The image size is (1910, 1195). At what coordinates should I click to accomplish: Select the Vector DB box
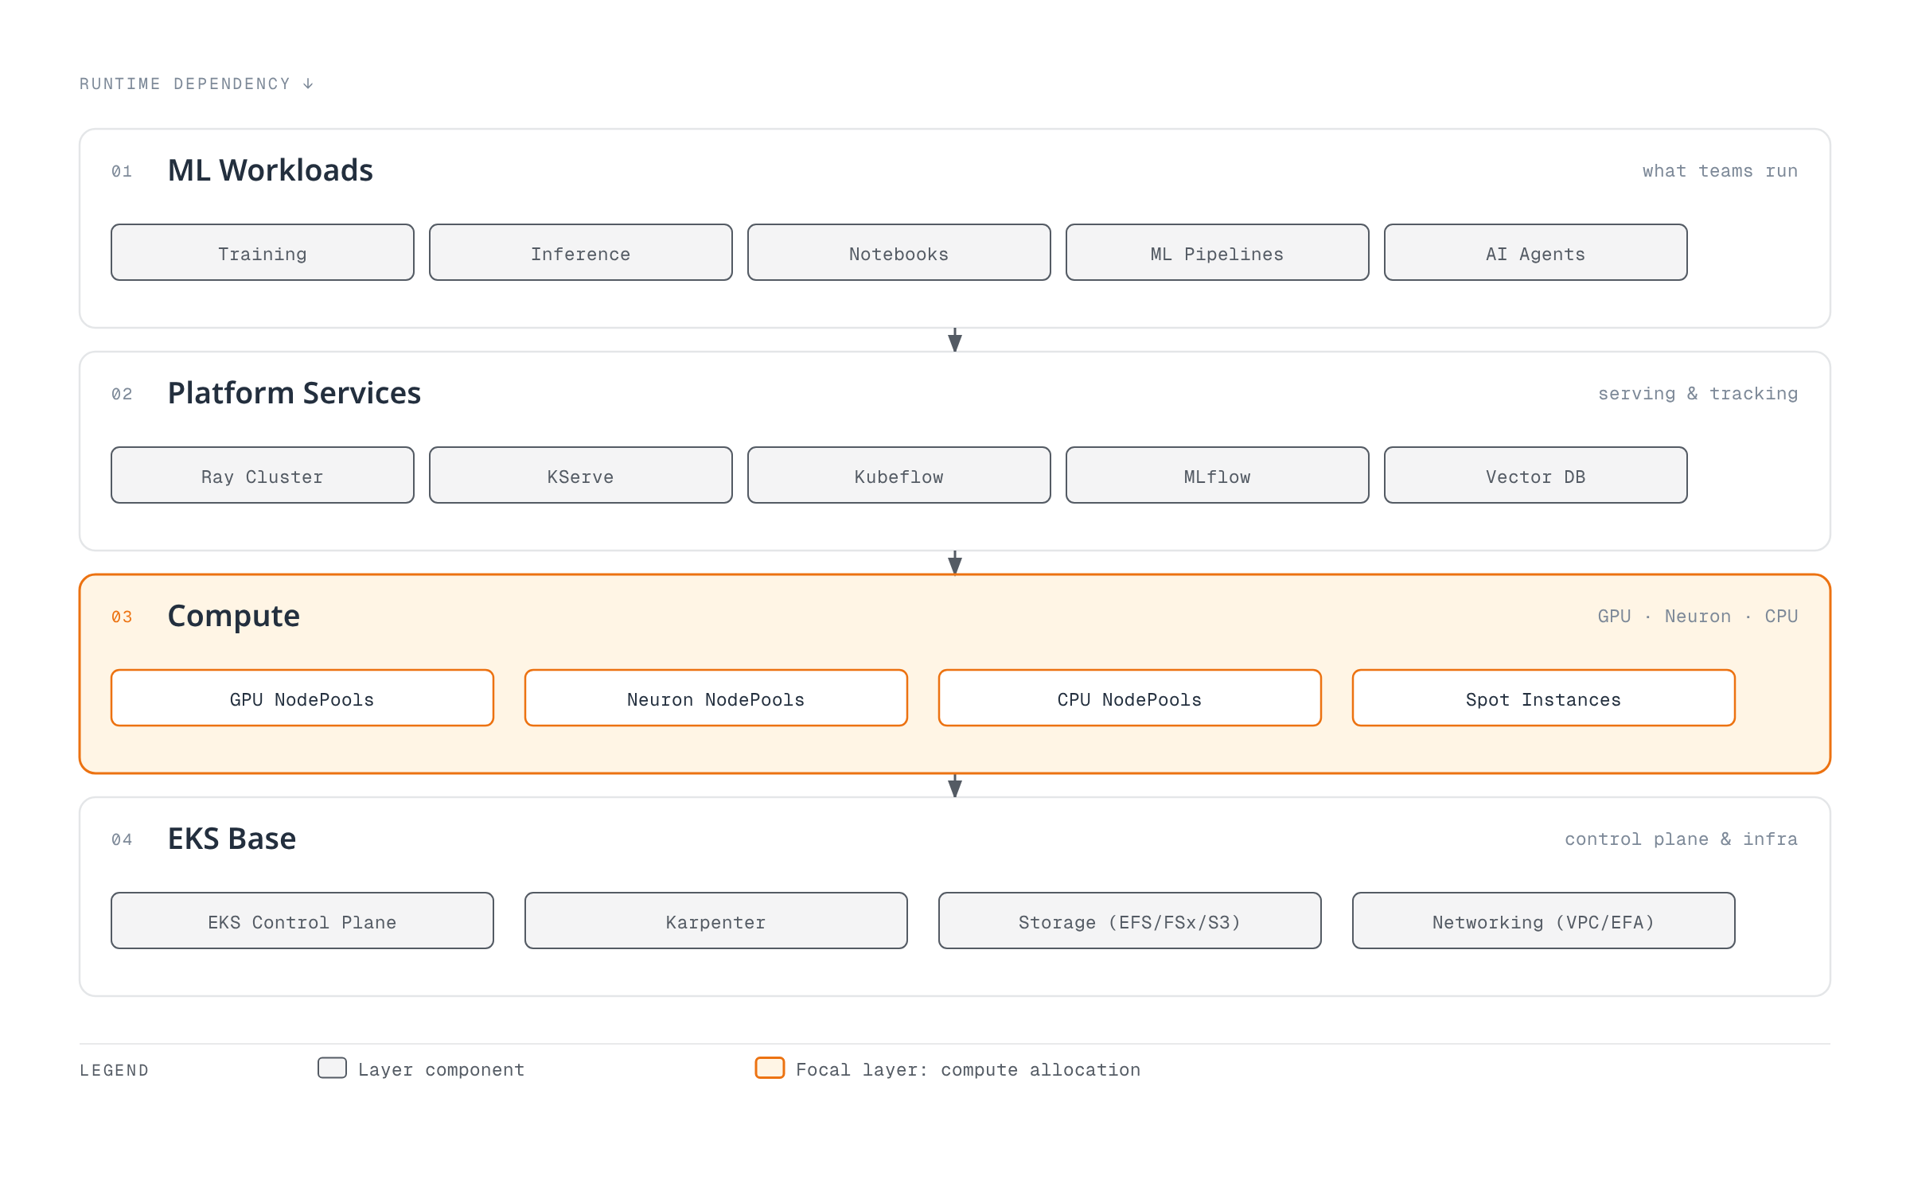tap(1536, 475)
